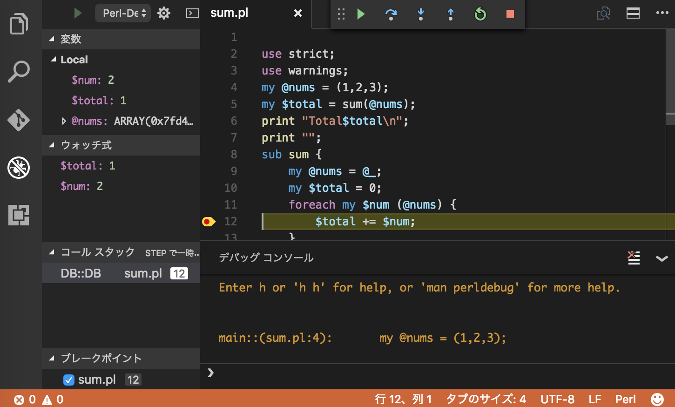Screen dimensions: 675x407
Task: Toggle the breakpoint marker on line 12
Action: click(209, 222)
